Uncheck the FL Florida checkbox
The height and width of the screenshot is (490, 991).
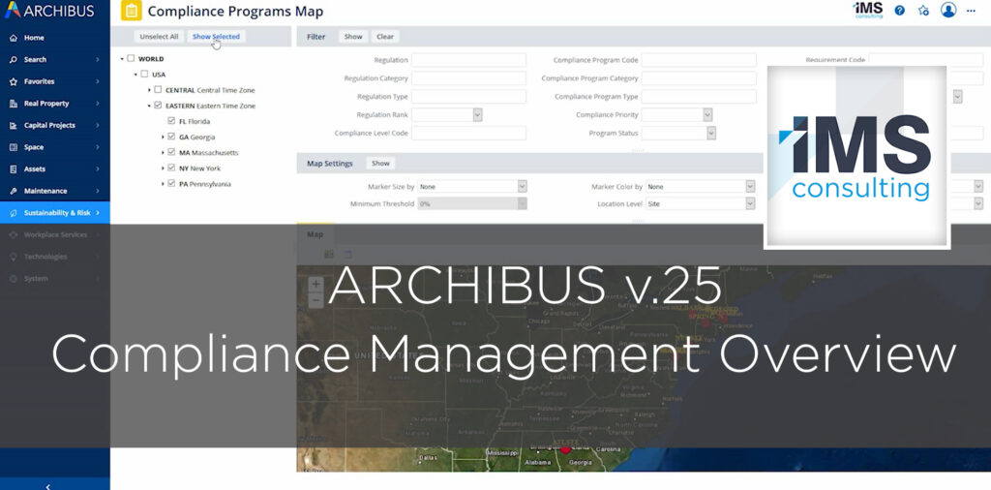(x=171, y=121)
